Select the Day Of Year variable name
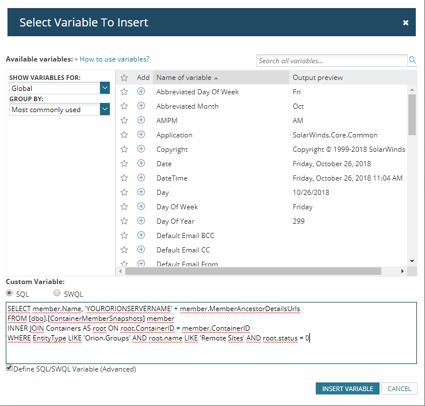The image size is (425, 406). click(175, 221)
